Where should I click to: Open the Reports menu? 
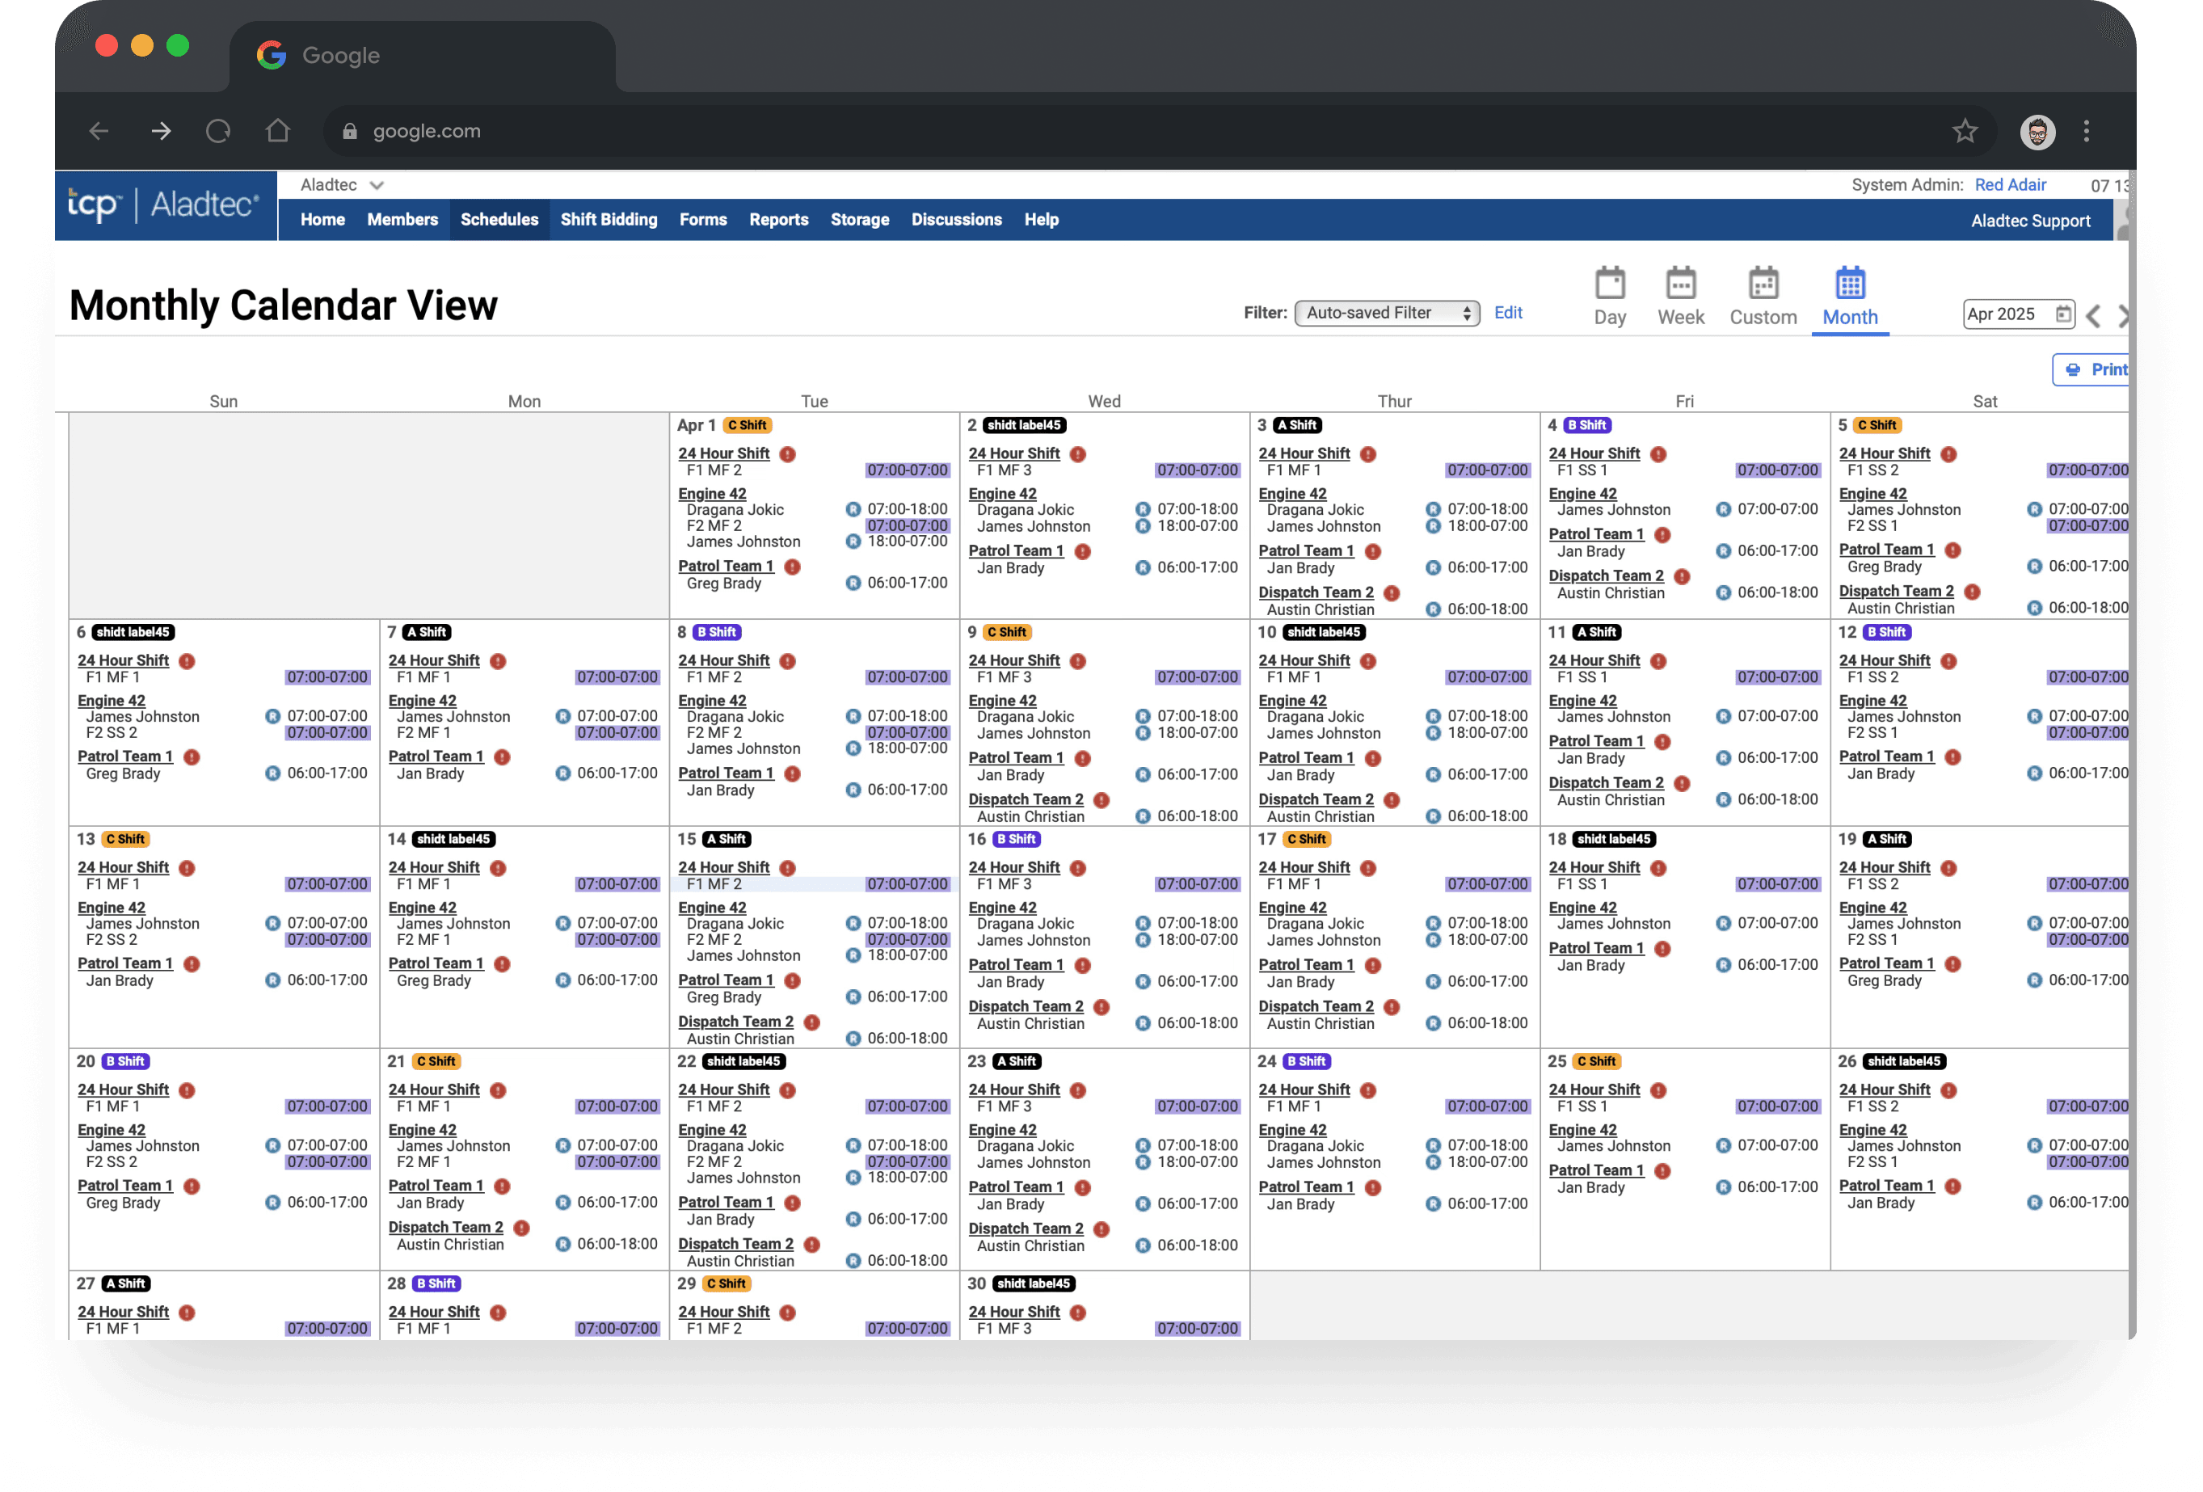click(x=778, y=220)
